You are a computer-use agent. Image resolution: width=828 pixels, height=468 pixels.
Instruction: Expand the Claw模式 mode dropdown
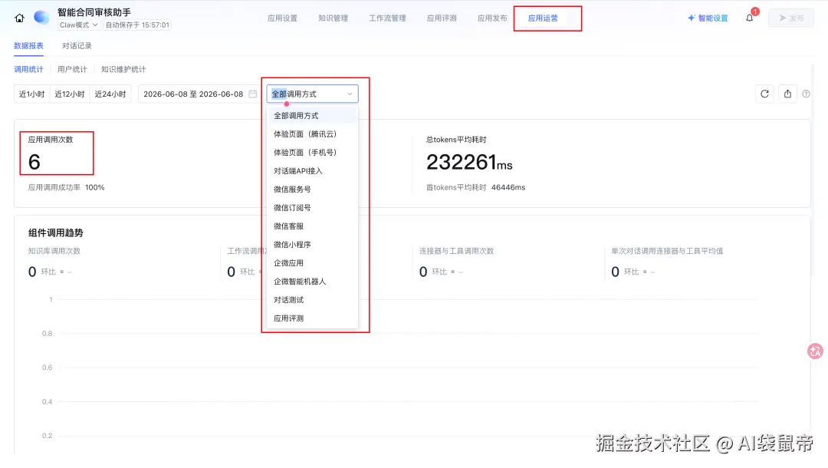pos(79,25)
